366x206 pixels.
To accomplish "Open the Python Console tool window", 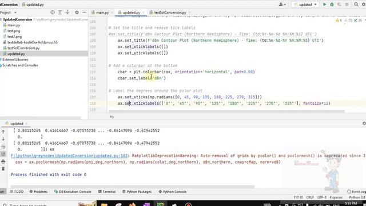I will 173,192.
